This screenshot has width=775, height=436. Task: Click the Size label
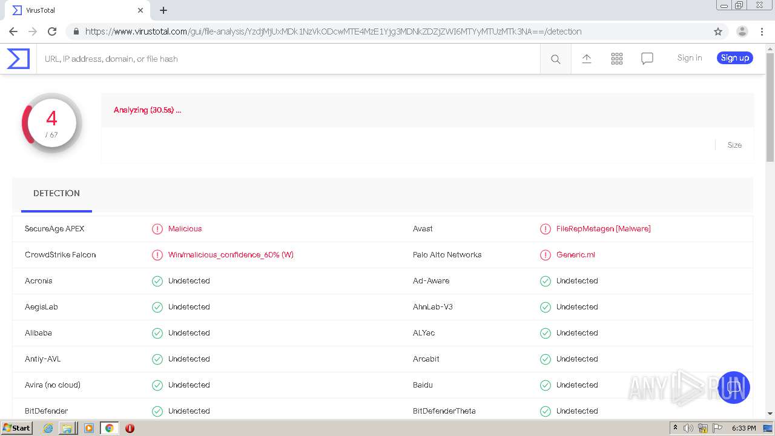734,145
